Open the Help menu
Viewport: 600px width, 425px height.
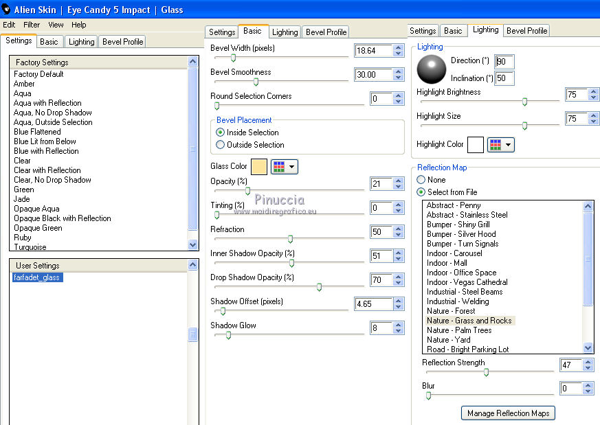[x=79, y=25]
